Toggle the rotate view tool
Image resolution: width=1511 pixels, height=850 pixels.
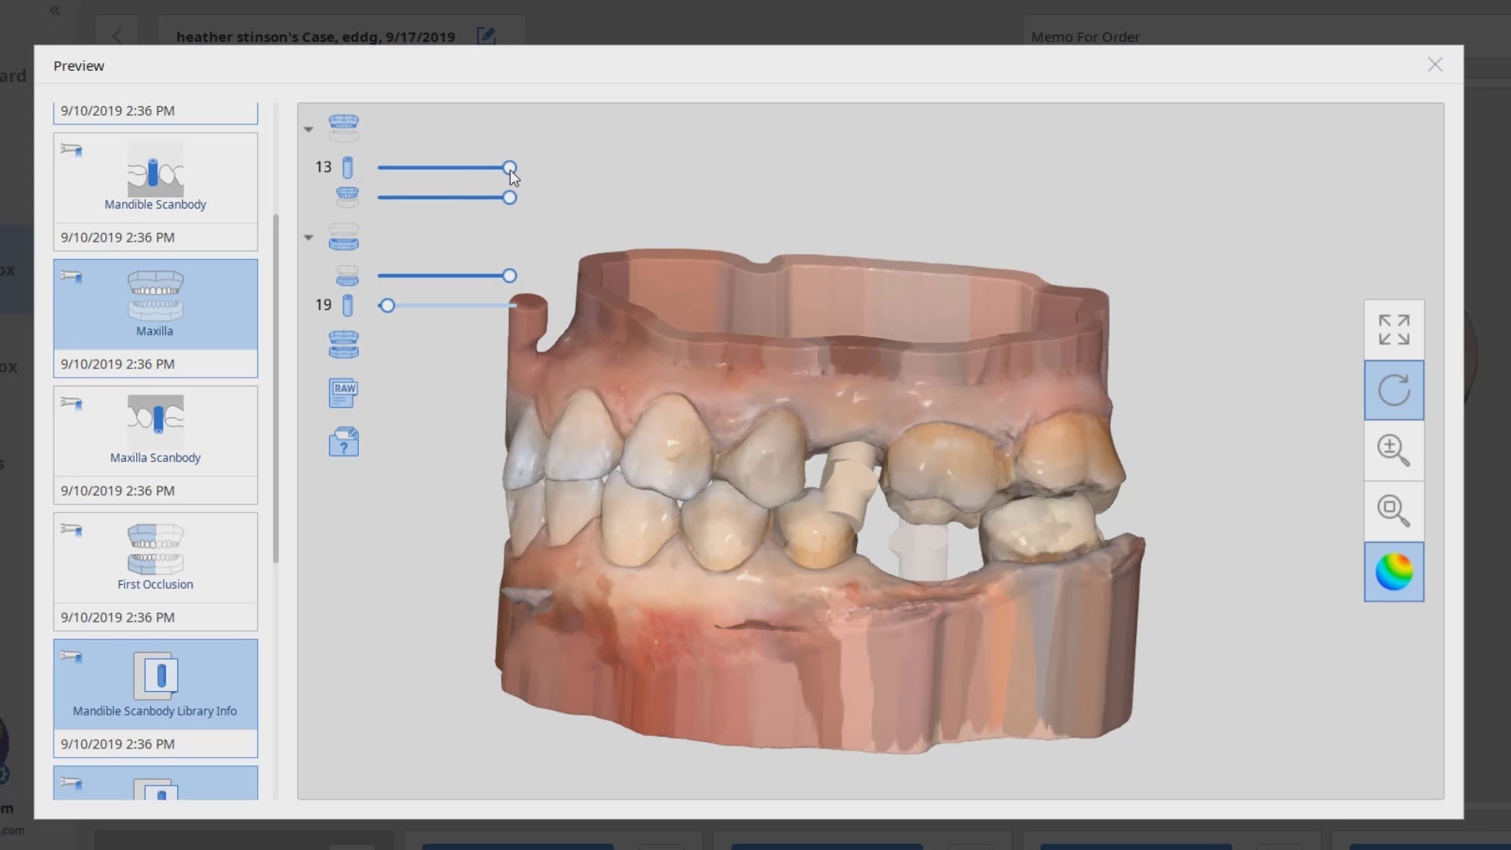[x=1394, y=390]
